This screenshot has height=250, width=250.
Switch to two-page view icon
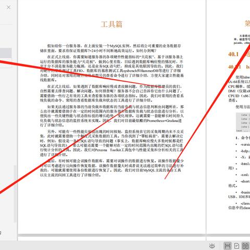[245, 246]
